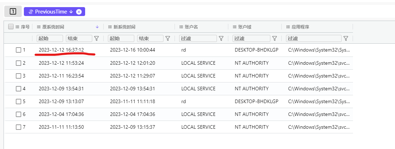395x149 pixels.
Task: Click NT AUTHORITY in row 6
Action: [x=252, y=114]
